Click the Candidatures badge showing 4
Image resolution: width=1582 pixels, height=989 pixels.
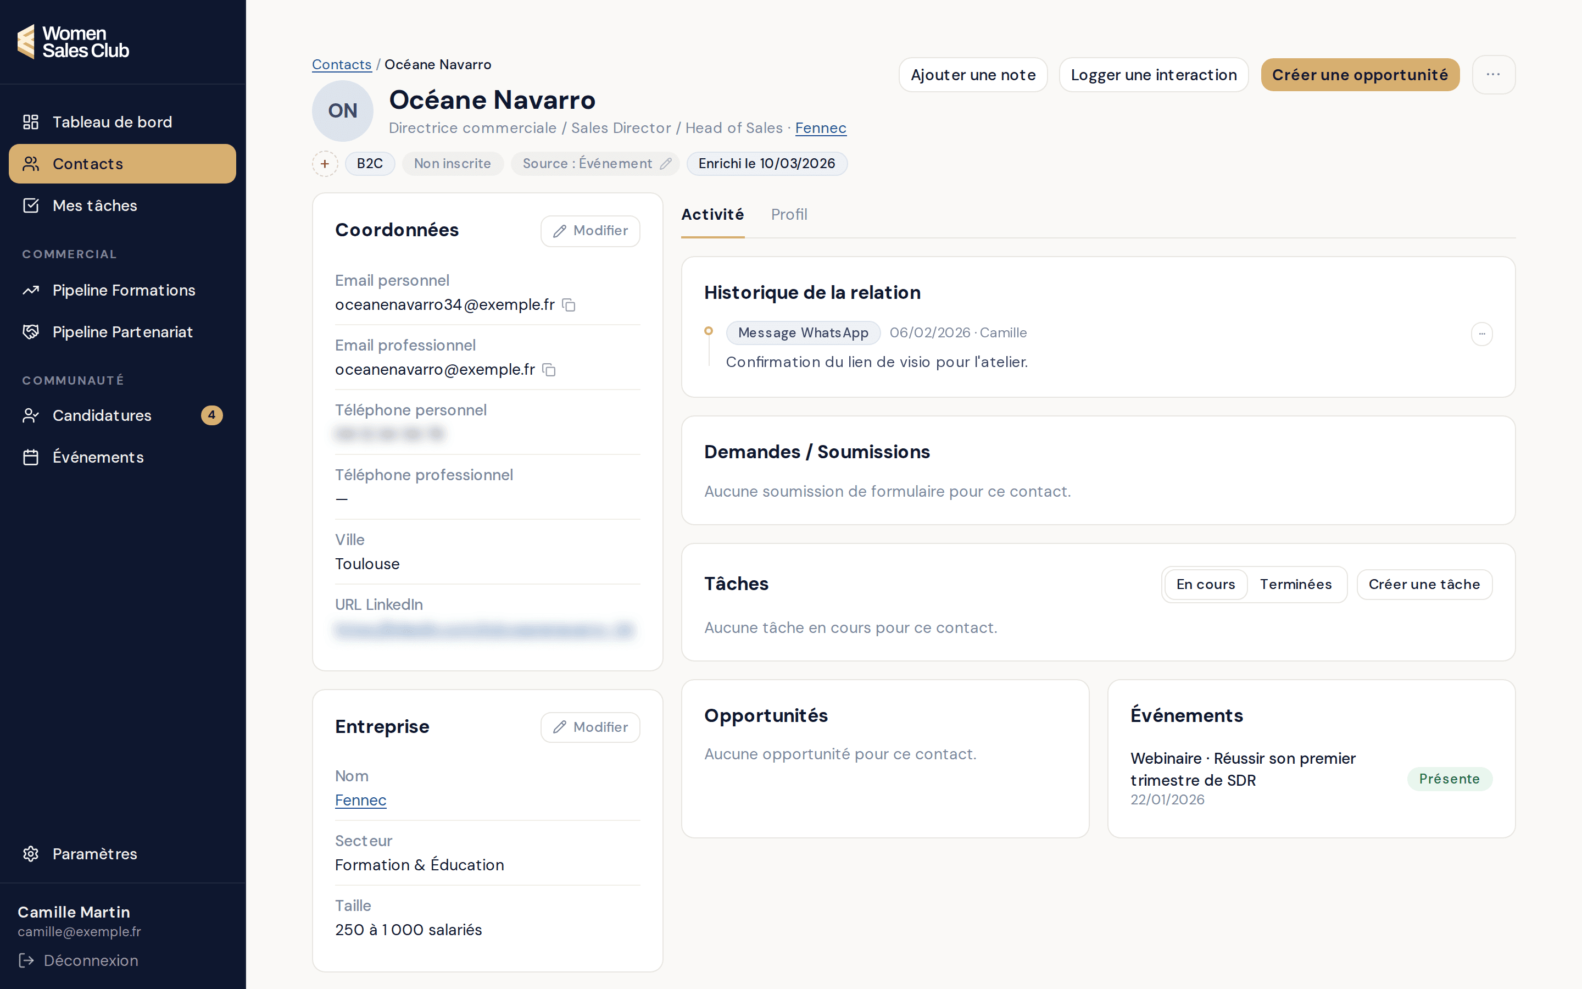pyautogui.click(x=212, y=415)
